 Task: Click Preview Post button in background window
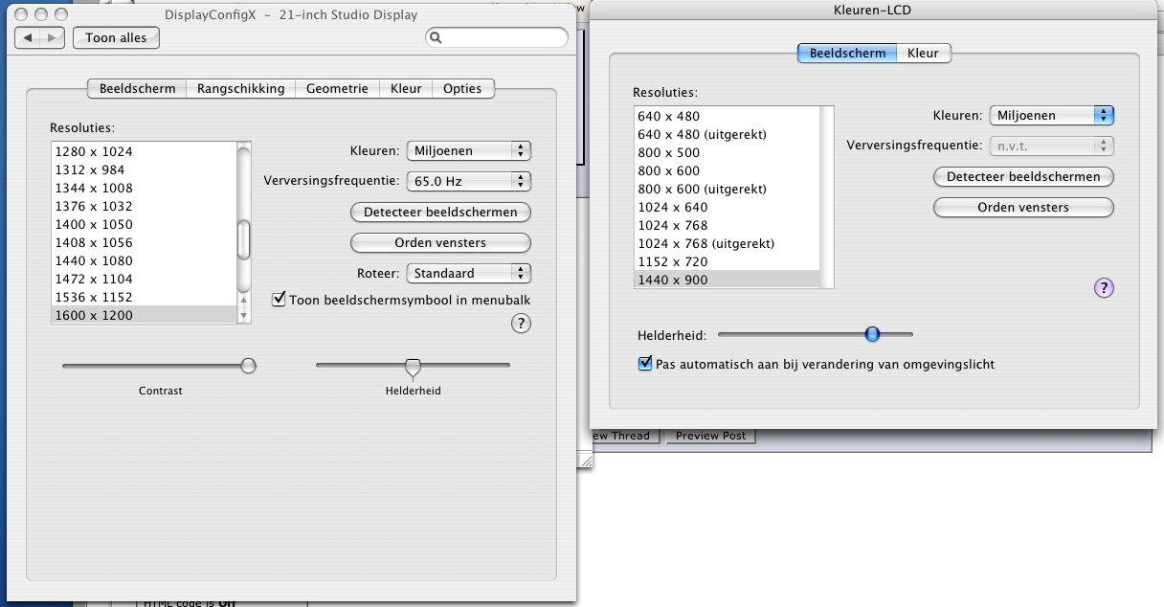(x=710, y=436)
